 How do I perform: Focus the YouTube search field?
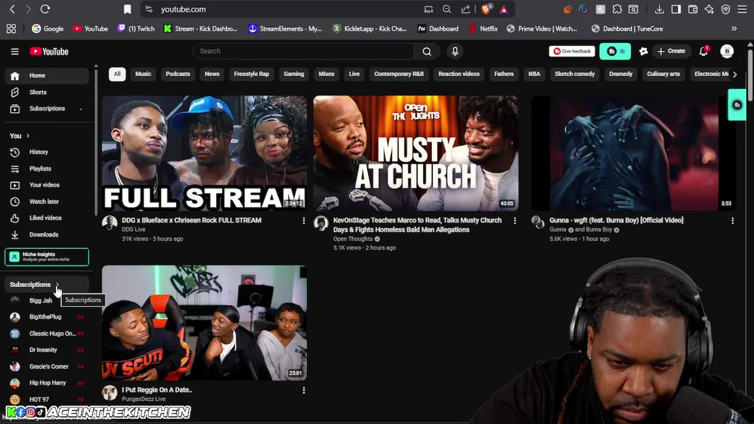pos(303,51)
